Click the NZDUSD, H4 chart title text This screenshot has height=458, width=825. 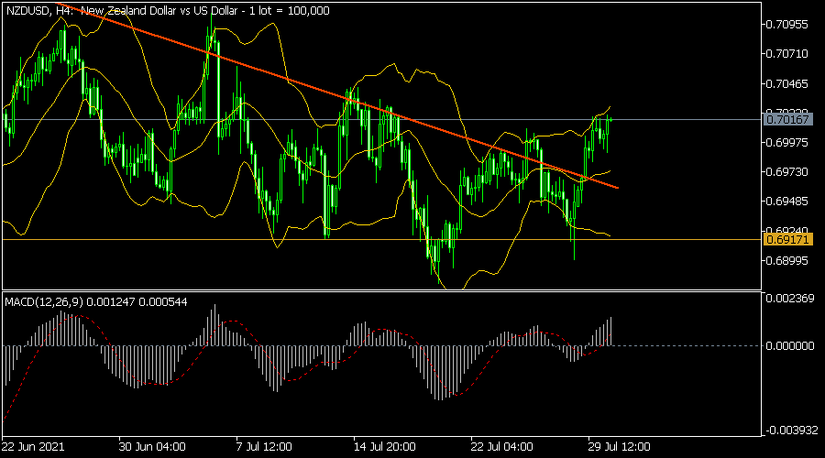click(x=168, y=10)
